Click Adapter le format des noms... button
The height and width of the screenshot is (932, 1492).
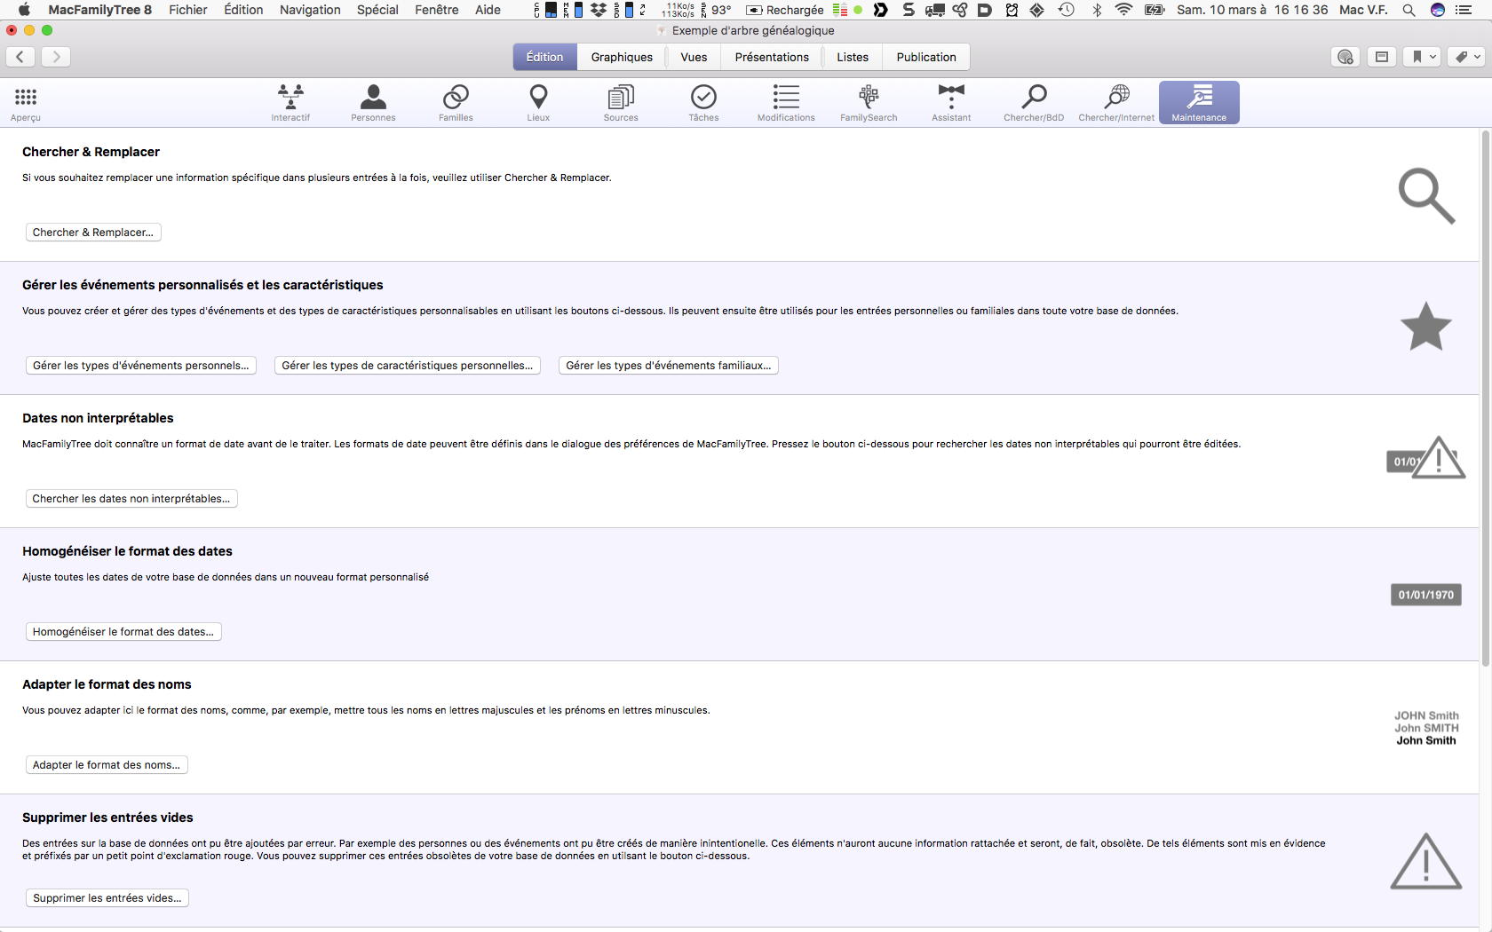coord(107,765)
